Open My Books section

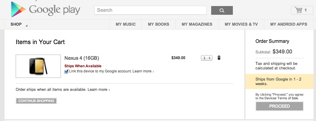[159, 24]
